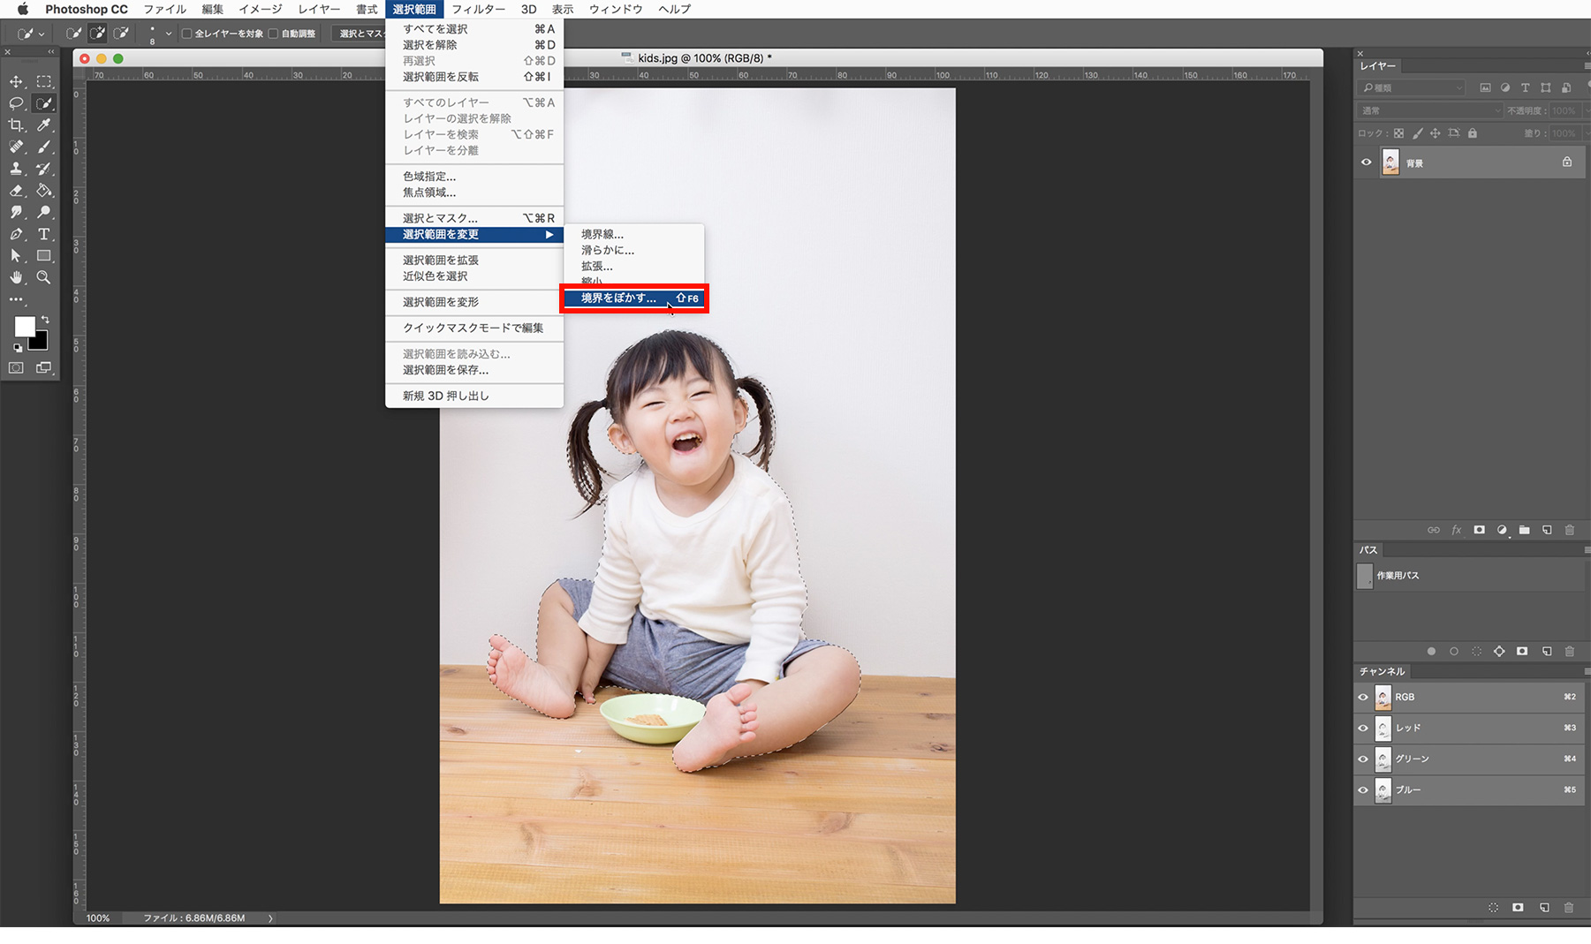The width and height of the screenshot is (1591, 944).
Task: Select the Move tool
Action: pyautogui.click(x=16, y=81)
